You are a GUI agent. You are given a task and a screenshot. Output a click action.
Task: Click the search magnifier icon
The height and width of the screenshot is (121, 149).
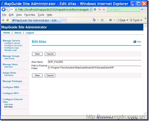142,9
